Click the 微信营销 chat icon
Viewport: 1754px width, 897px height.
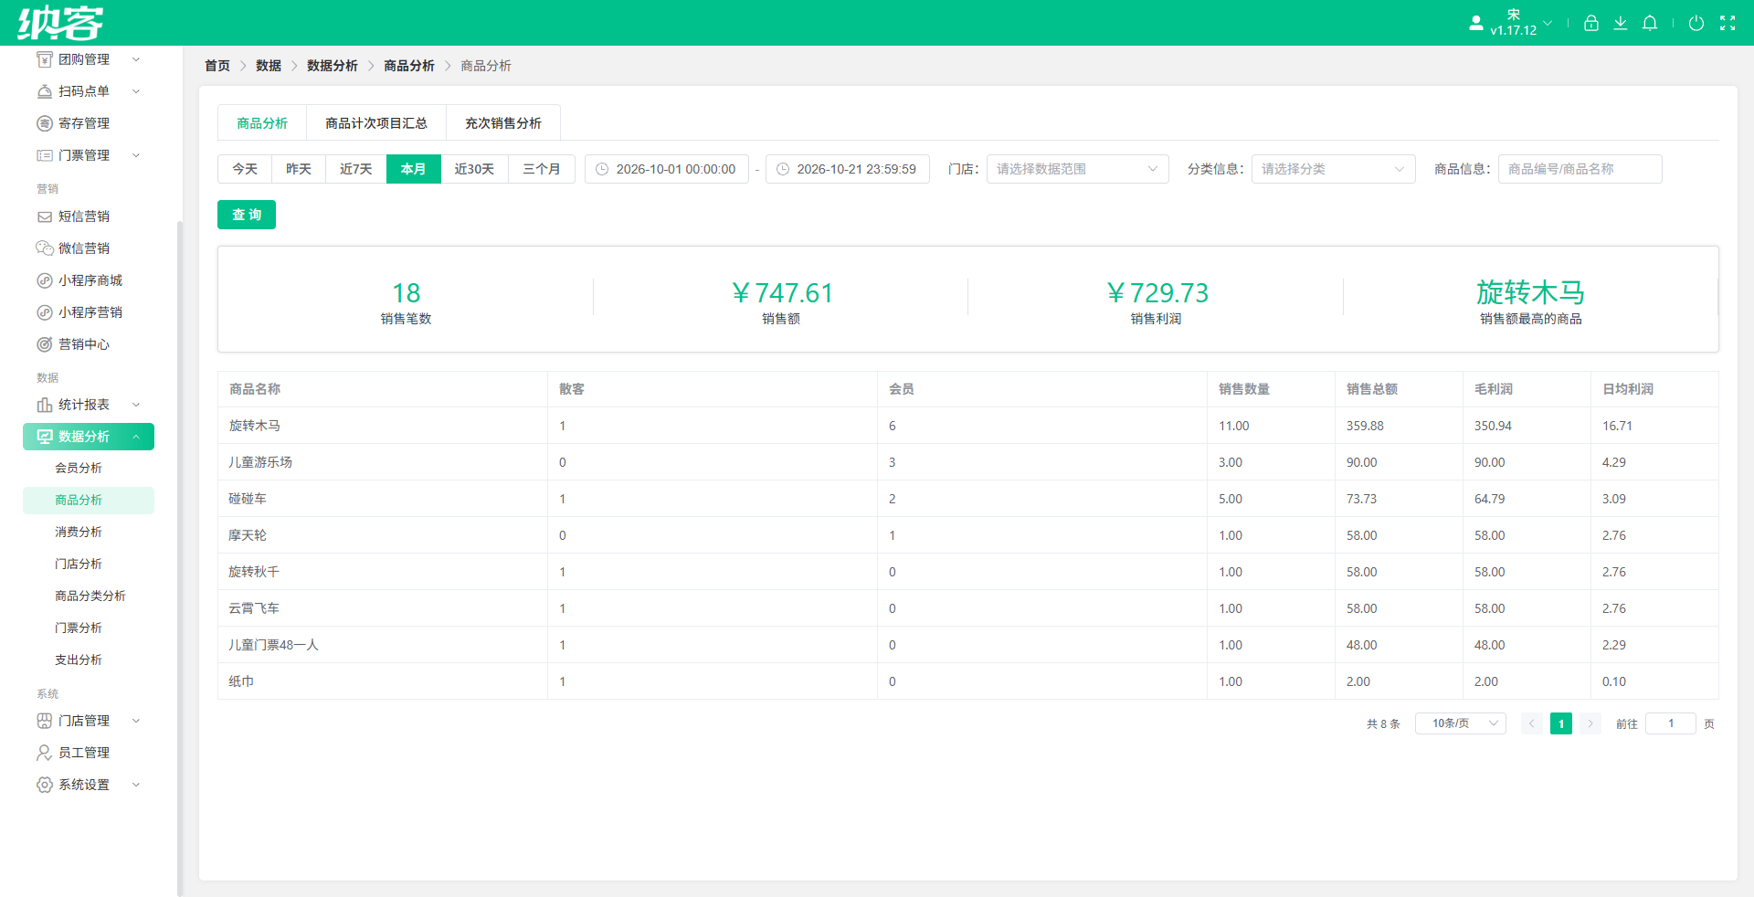tap(44, 248)
